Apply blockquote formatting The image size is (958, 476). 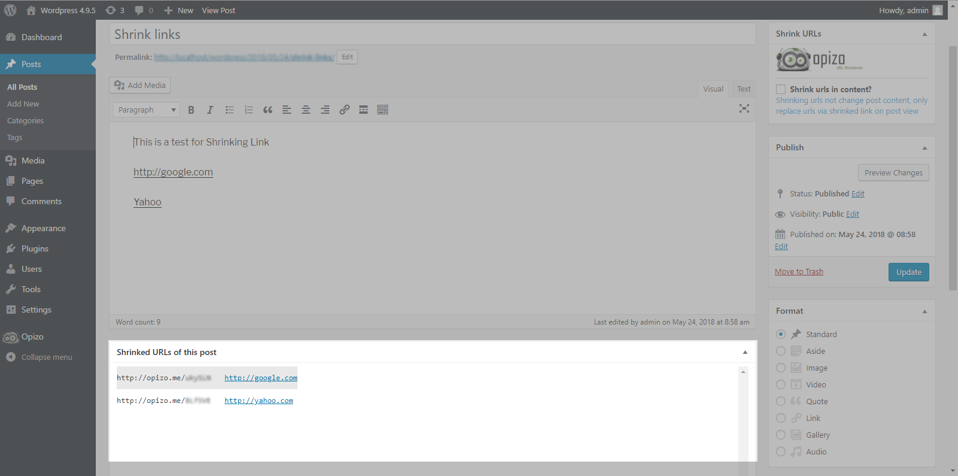(x=268, y=110)
